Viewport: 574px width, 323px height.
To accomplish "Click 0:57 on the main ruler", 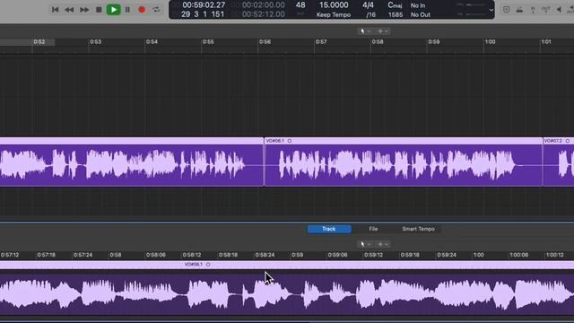I will tap(321, 42).
